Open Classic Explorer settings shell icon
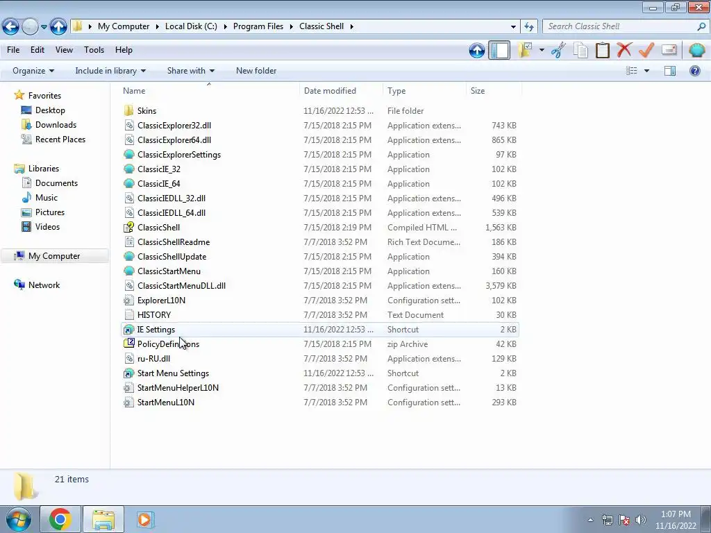The height and width of the screenshot is (533, 711). tap(696, 50)
